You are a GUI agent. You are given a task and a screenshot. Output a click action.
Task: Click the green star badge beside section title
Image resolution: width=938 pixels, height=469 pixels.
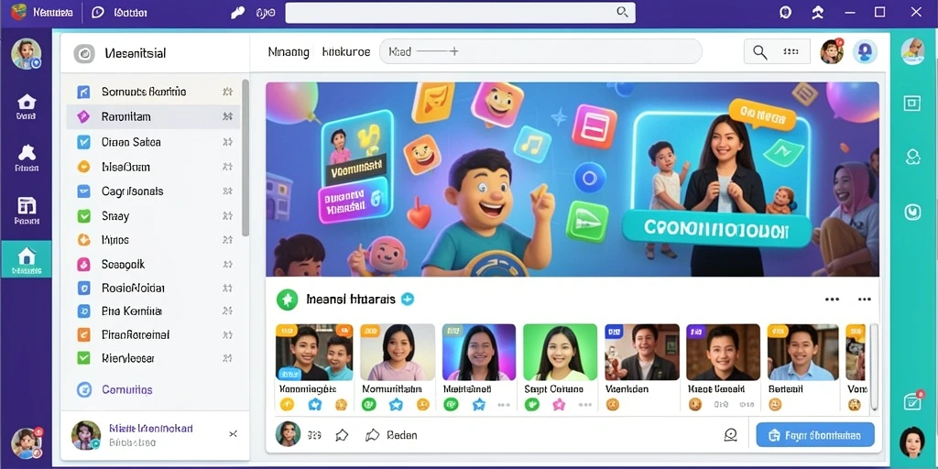pyautogui.click(x=287, y=300)
